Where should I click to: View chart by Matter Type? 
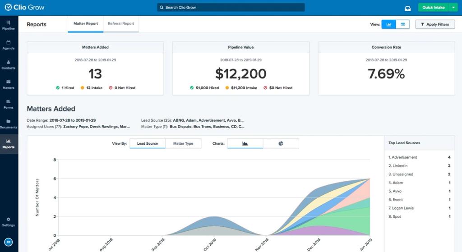[x=183, y=144]
